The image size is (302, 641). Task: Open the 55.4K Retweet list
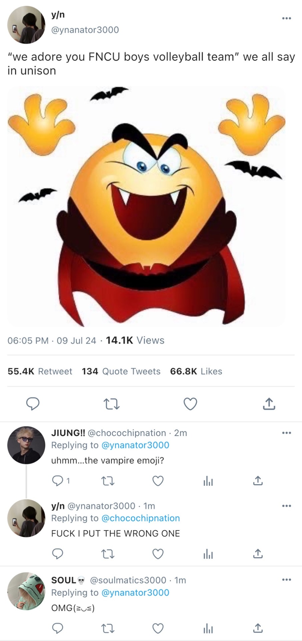pos(40,371)
